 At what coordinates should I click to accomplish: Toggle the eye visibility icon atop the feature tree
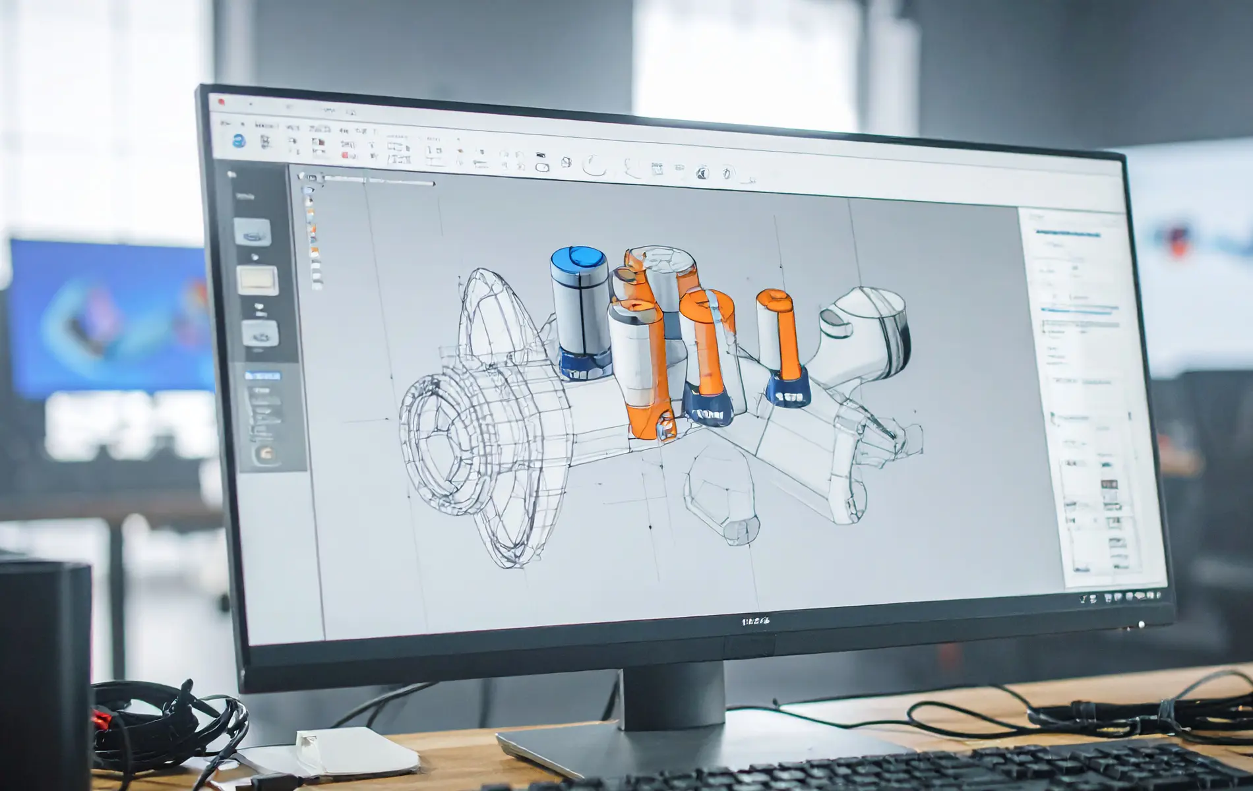click(x=301, y=176)
